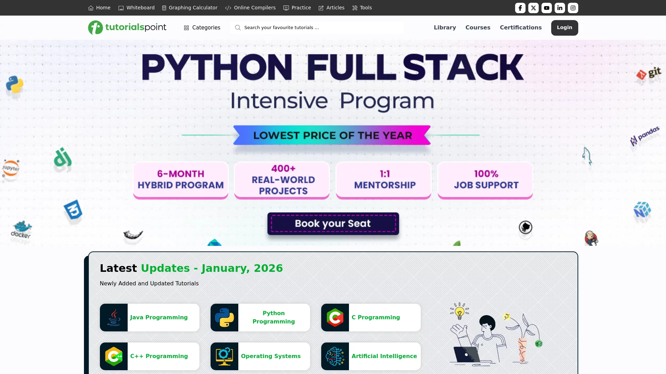The height and width of the screenshot is (374, 666).
Task: Switch to the Courses section
Action: [x=478, y=27]
